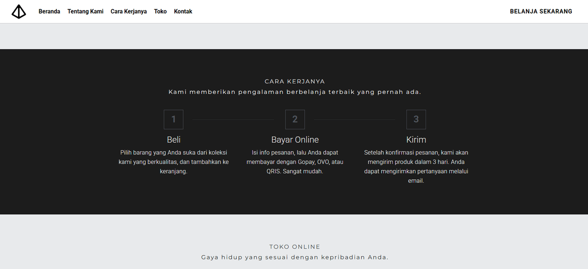Select Cara Kerjanya in the navigation
Screen dimensions: 588x269
pos(129,11)
